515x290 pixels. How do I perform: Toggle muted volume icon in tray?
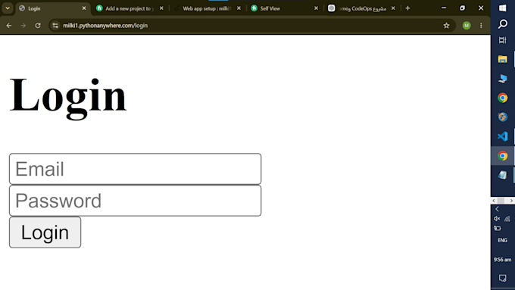[x=497, y=219]
